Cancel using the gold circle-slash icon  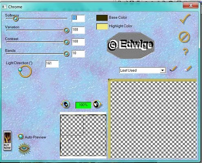pyautogui.click(x=184, y=37)
